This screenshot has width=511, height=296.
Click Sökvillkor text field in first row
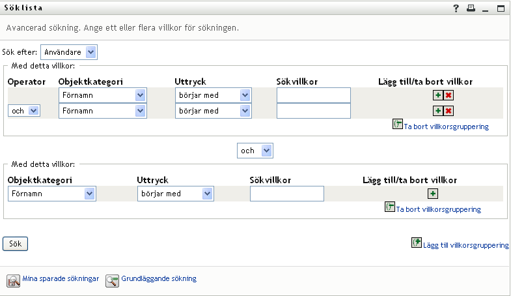(x=313, y=95)
